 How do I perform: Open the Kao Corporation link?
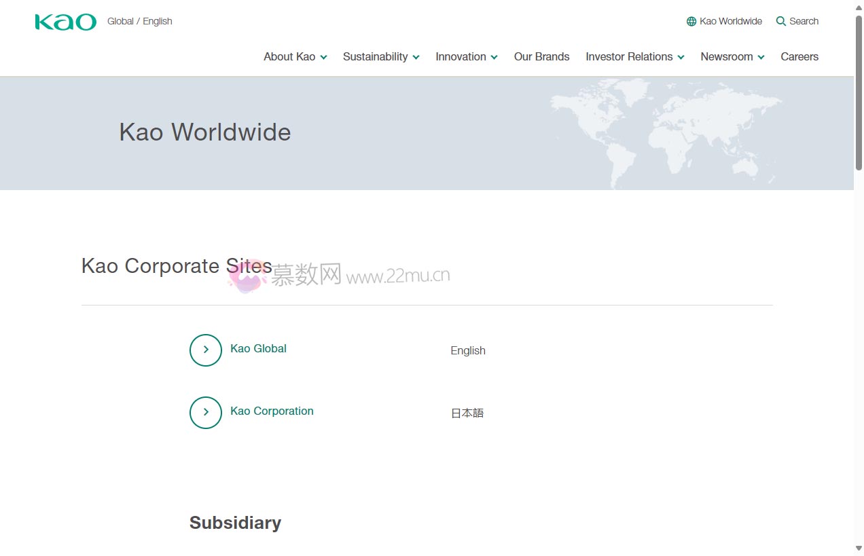272,411
